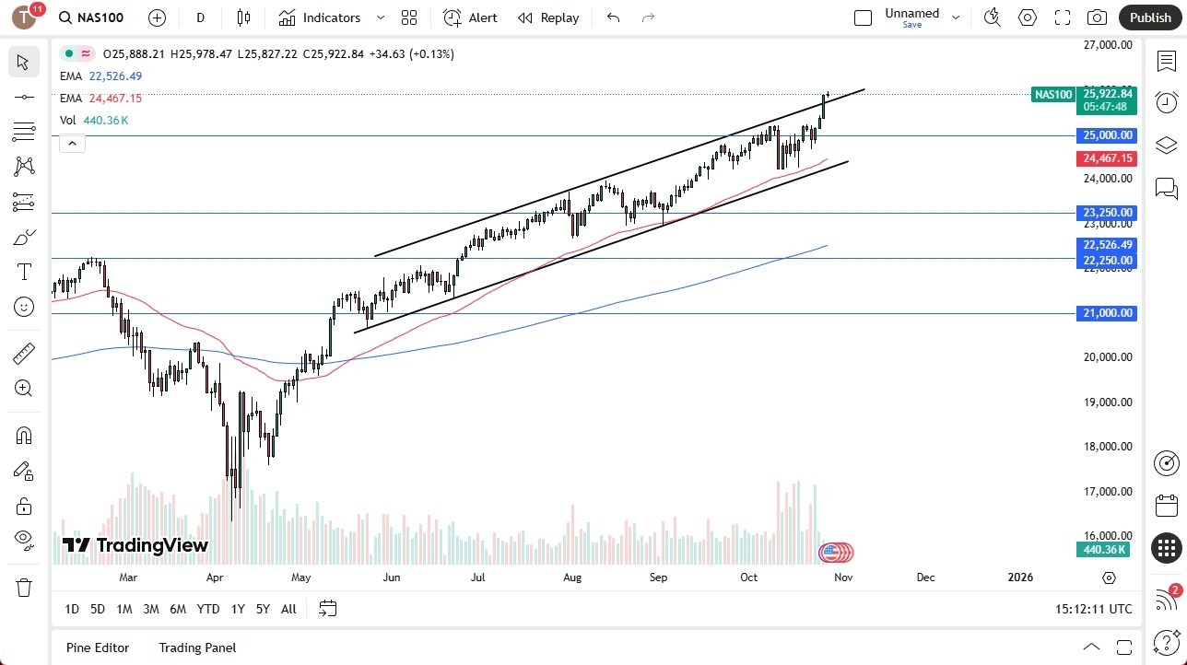Select the measure ruler tool
This screenshot has height=665, width=1187.
point(23,353)
